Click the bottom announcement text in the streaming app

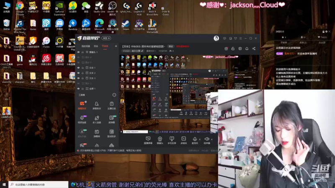pos(111,150)
